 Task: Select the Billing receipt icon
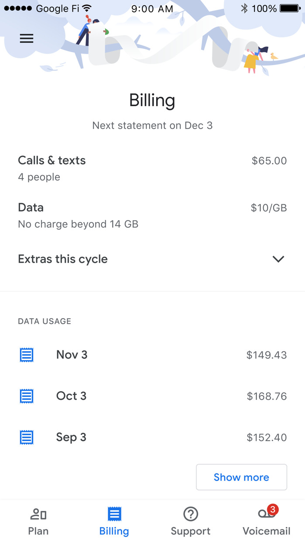pos(114,515)
